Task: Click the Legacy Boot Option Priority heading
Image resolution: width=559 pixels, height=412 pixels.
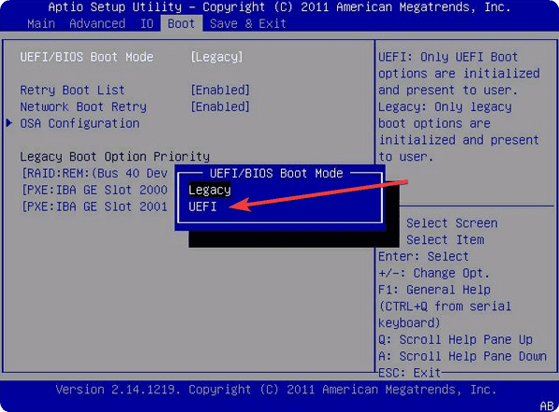Action: (x=115, y=157)
